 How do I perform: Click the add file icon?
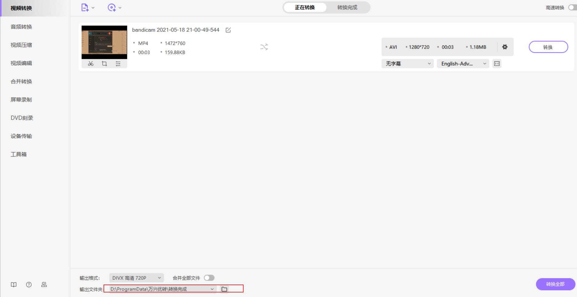tap(85, 8)
